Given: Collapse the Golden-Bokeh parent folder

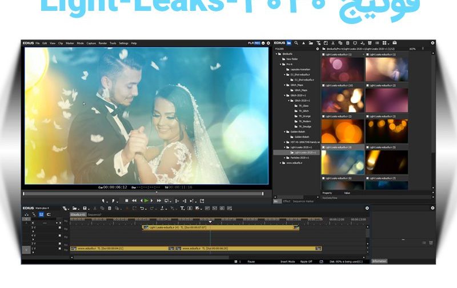Looking at the screenshot, I should (285, 132).
